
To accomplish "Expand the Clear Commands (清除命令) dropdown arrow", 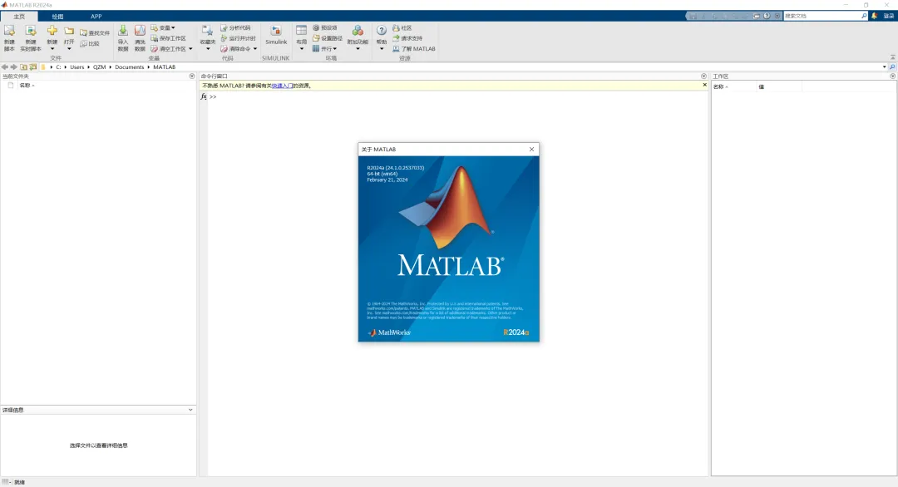I will pos(255,49).
